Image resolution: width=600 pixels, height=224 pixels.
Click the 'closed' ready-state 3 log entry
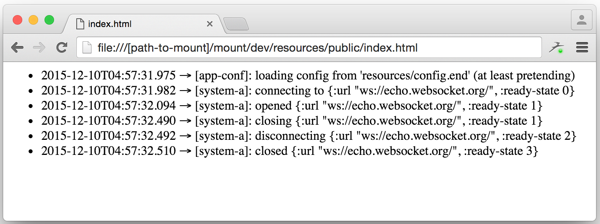(290, 151)
